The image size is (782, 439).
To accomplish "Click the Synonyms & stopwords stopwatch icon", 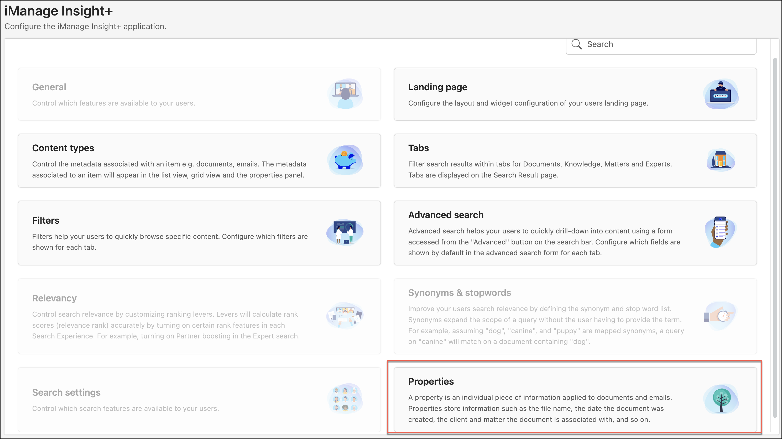I will pyautogui.click(x=720, y=316).
